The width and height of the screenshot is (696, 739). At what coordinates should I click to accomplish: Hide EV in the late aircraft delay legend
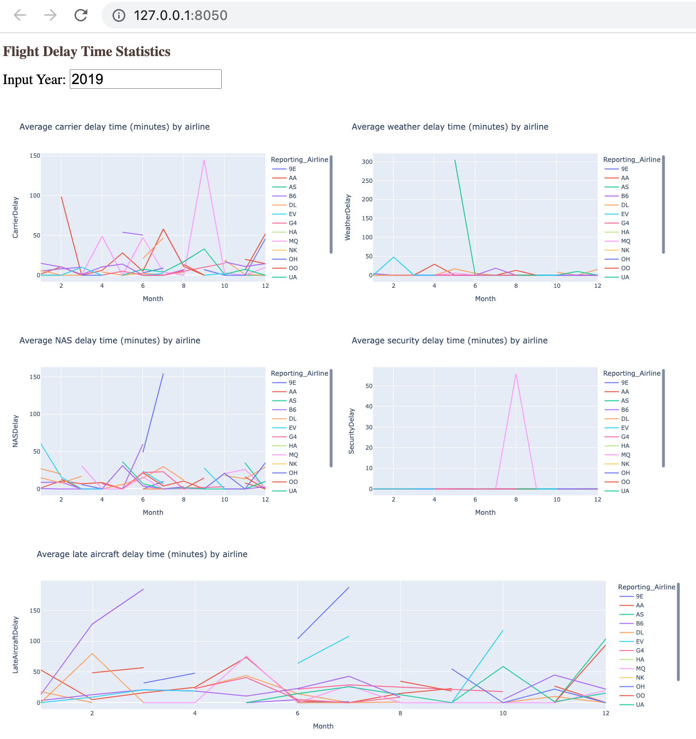pyautogui.click(x=640, y=641)
